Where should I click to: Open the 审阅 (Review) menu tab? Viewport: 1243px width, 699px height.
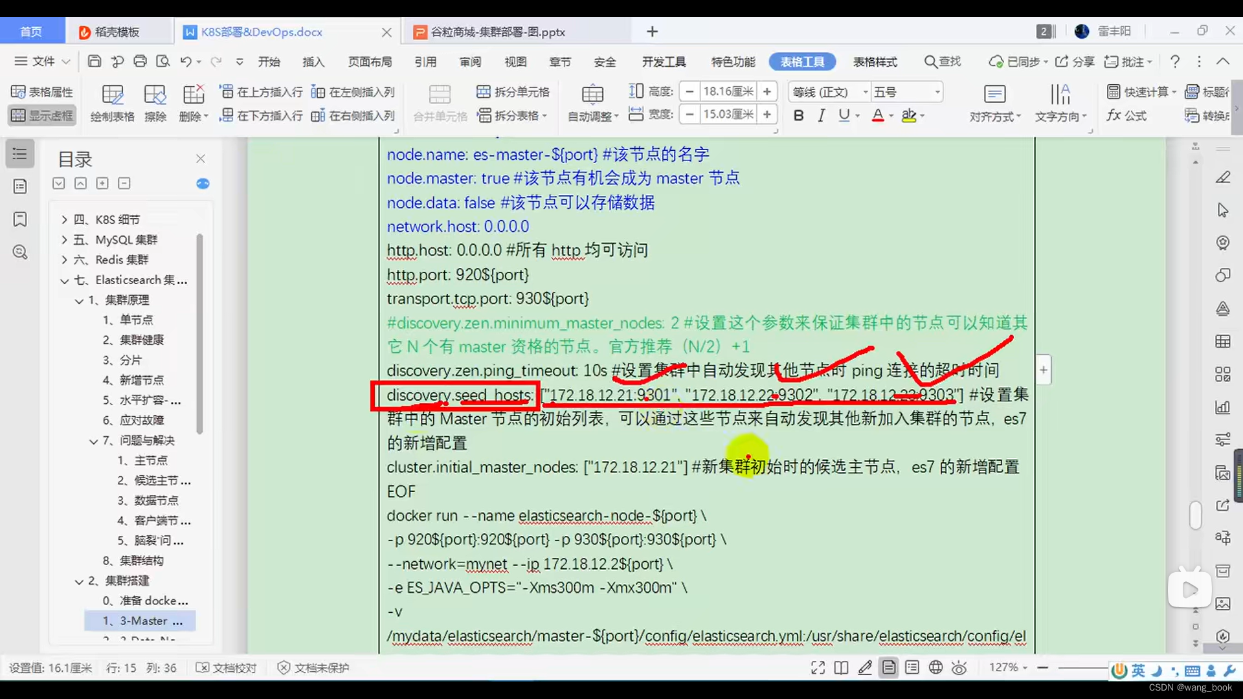pyautogui.click(x=471, y=61)
